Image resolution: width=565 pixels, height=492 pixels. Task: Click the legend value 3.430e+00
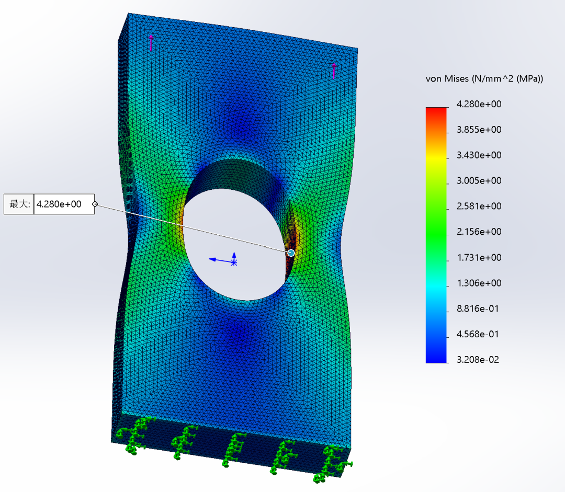coord(479,155)
